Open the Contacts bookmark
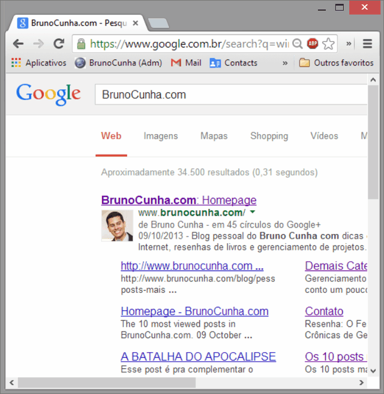Viewport: 384px width, 394px height. pos(233,63)
